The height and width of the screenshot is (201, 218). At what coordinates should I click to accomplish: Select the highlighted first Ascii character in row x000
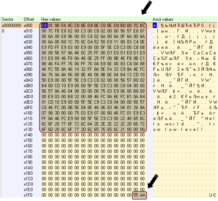[155, 26]
